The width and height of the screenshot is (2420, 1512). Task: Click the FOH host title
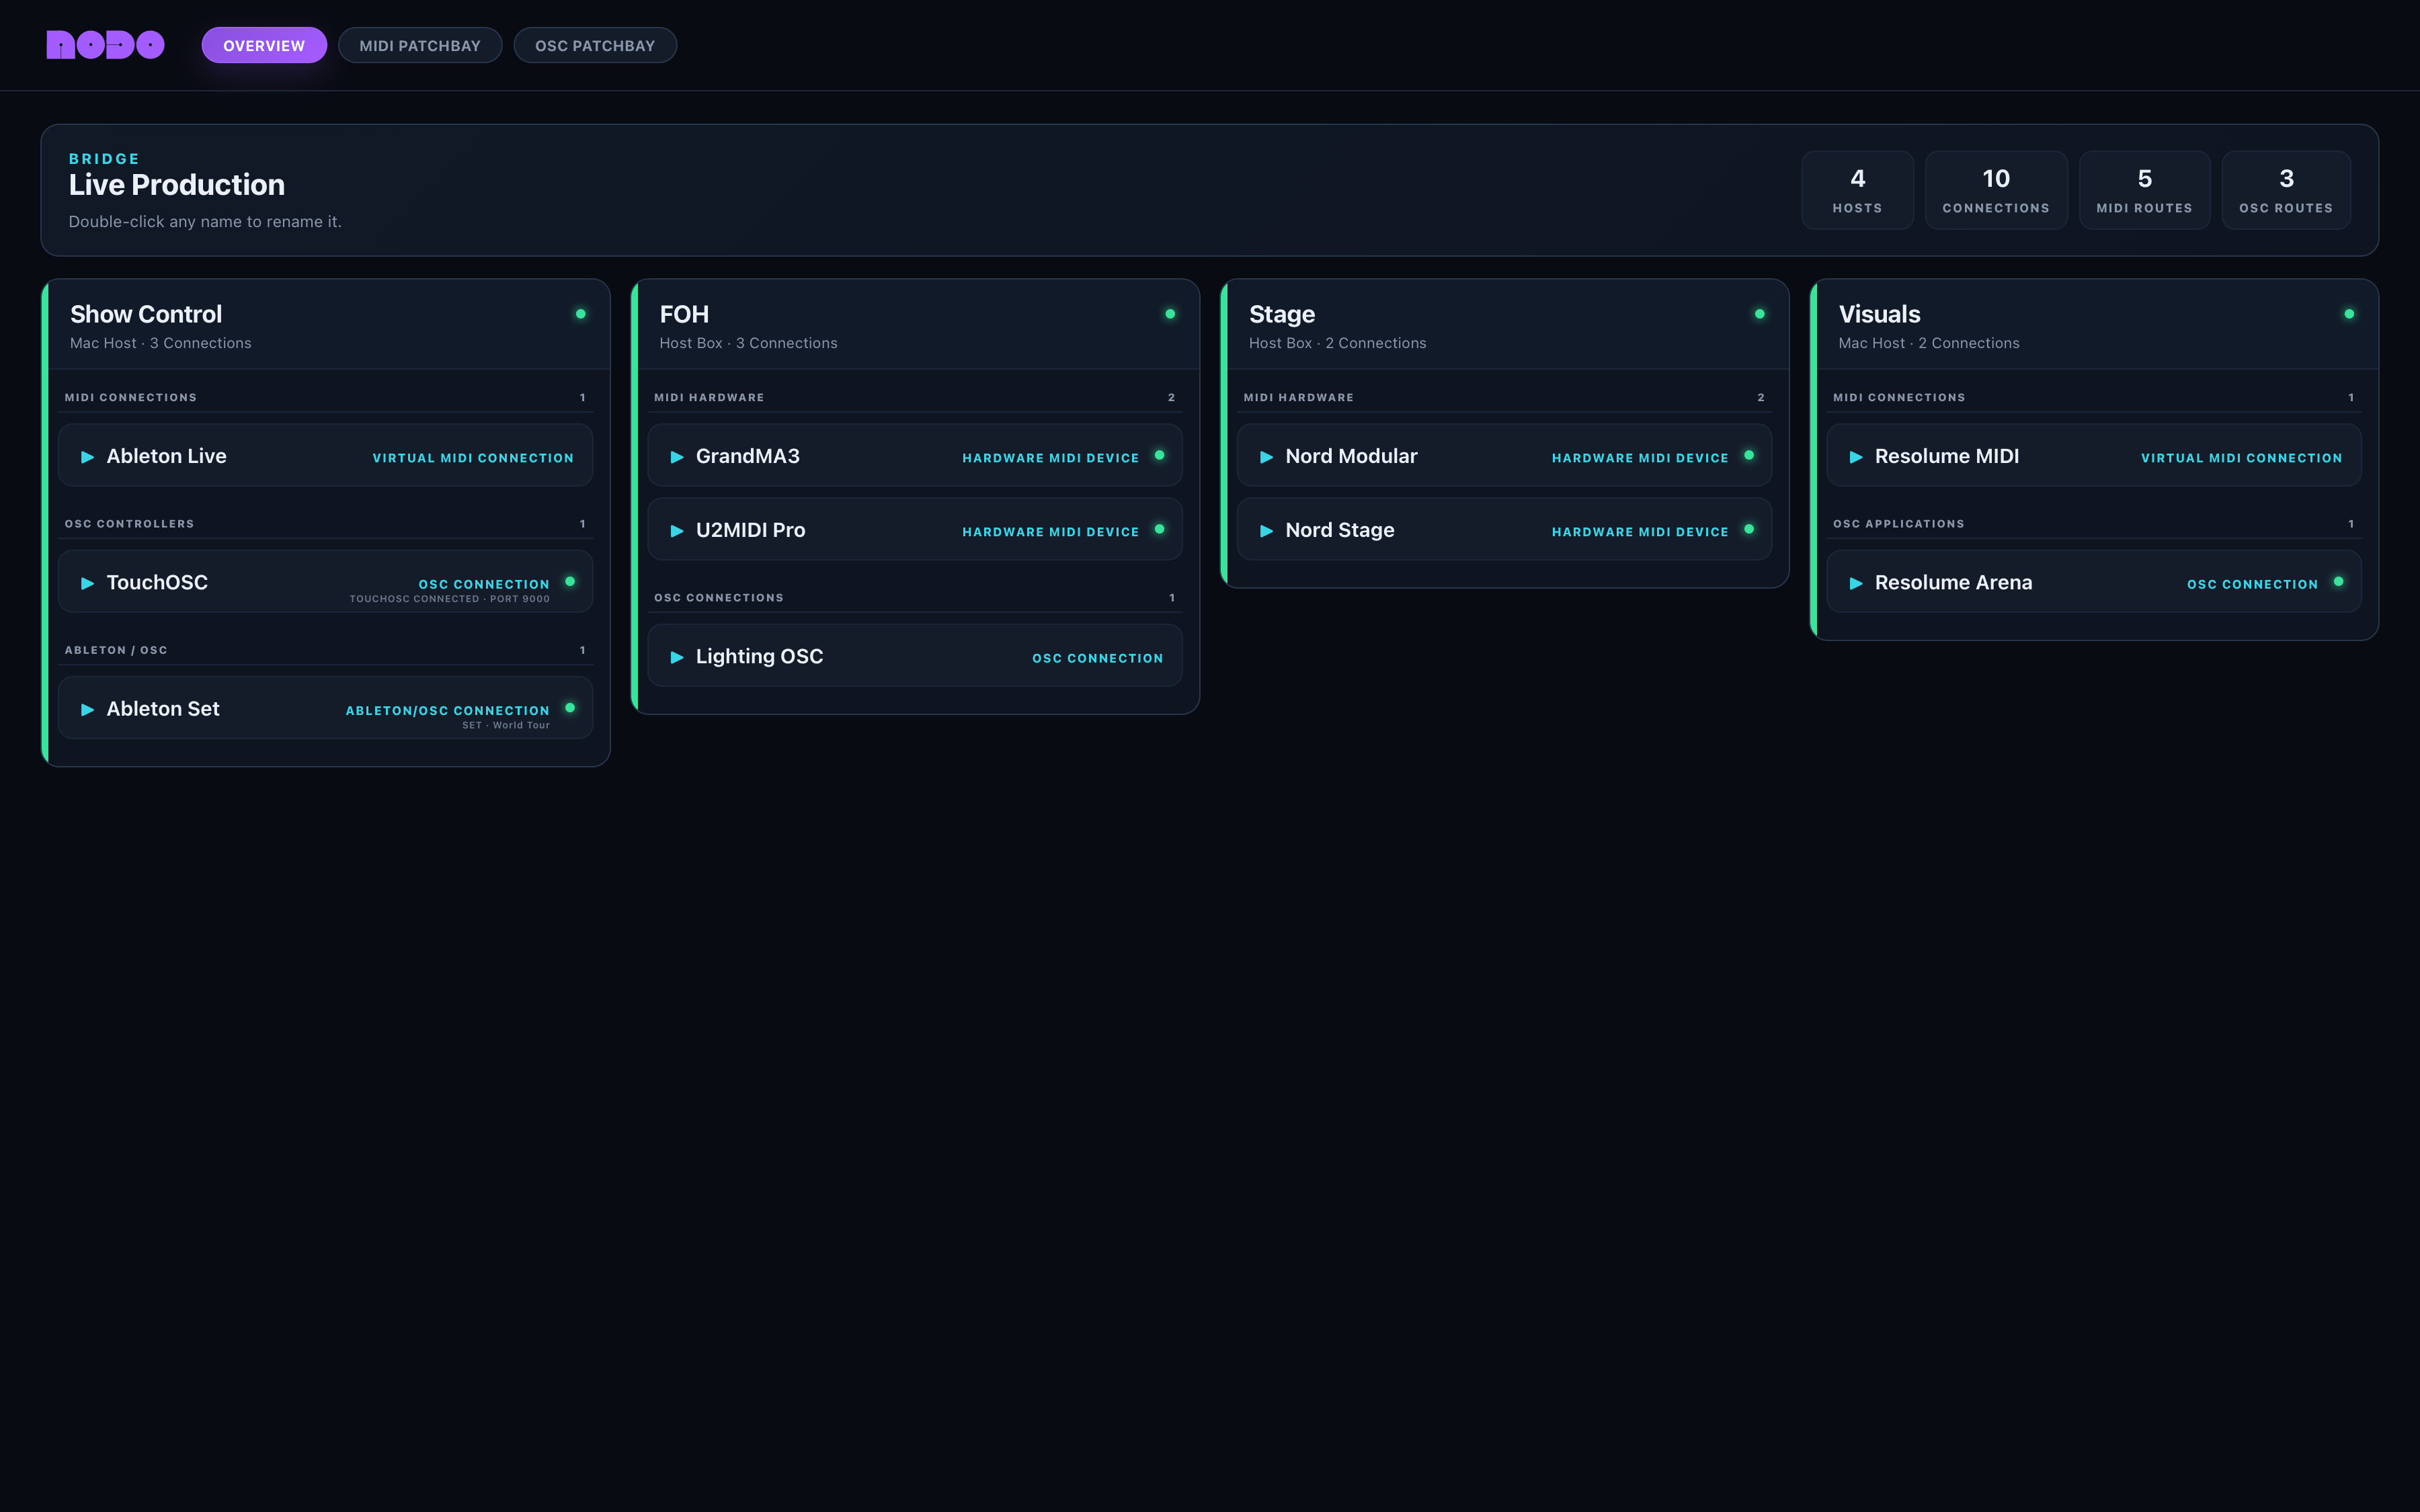(x=684, y=314)
